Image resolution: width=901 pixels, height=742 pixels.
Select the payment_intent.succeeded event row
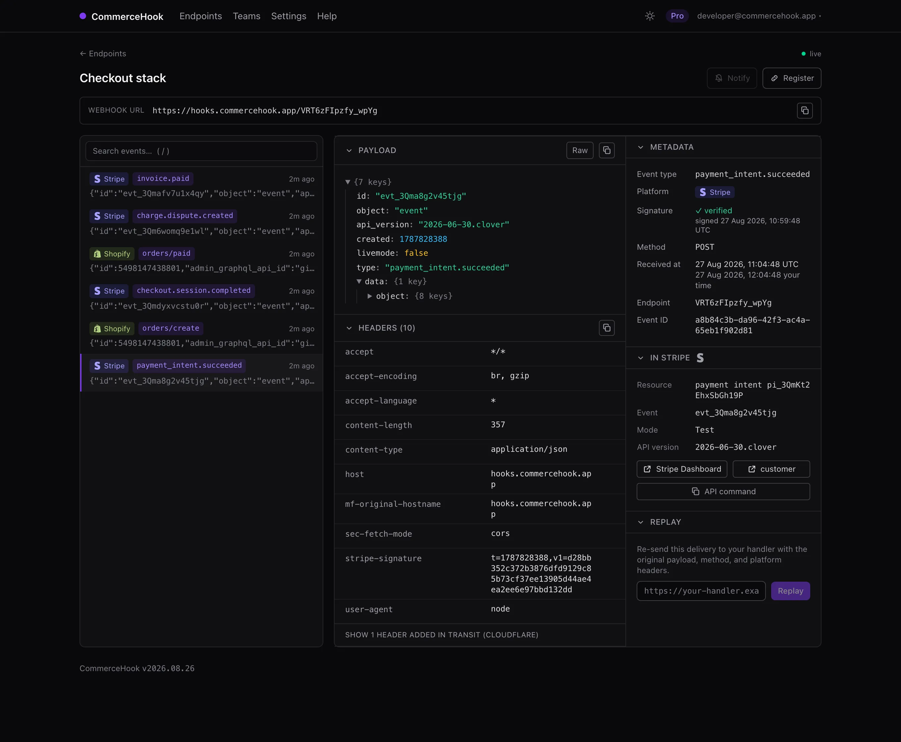pos(201,373)
